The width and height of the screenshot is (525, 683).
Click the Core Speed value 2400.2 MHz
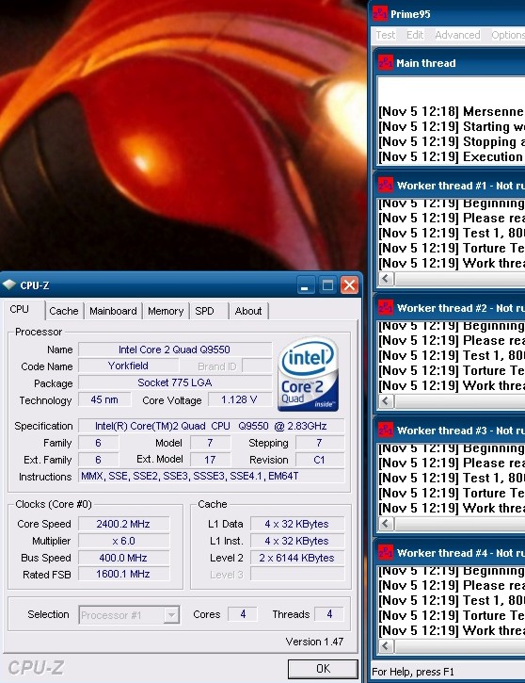coord(123,524)
